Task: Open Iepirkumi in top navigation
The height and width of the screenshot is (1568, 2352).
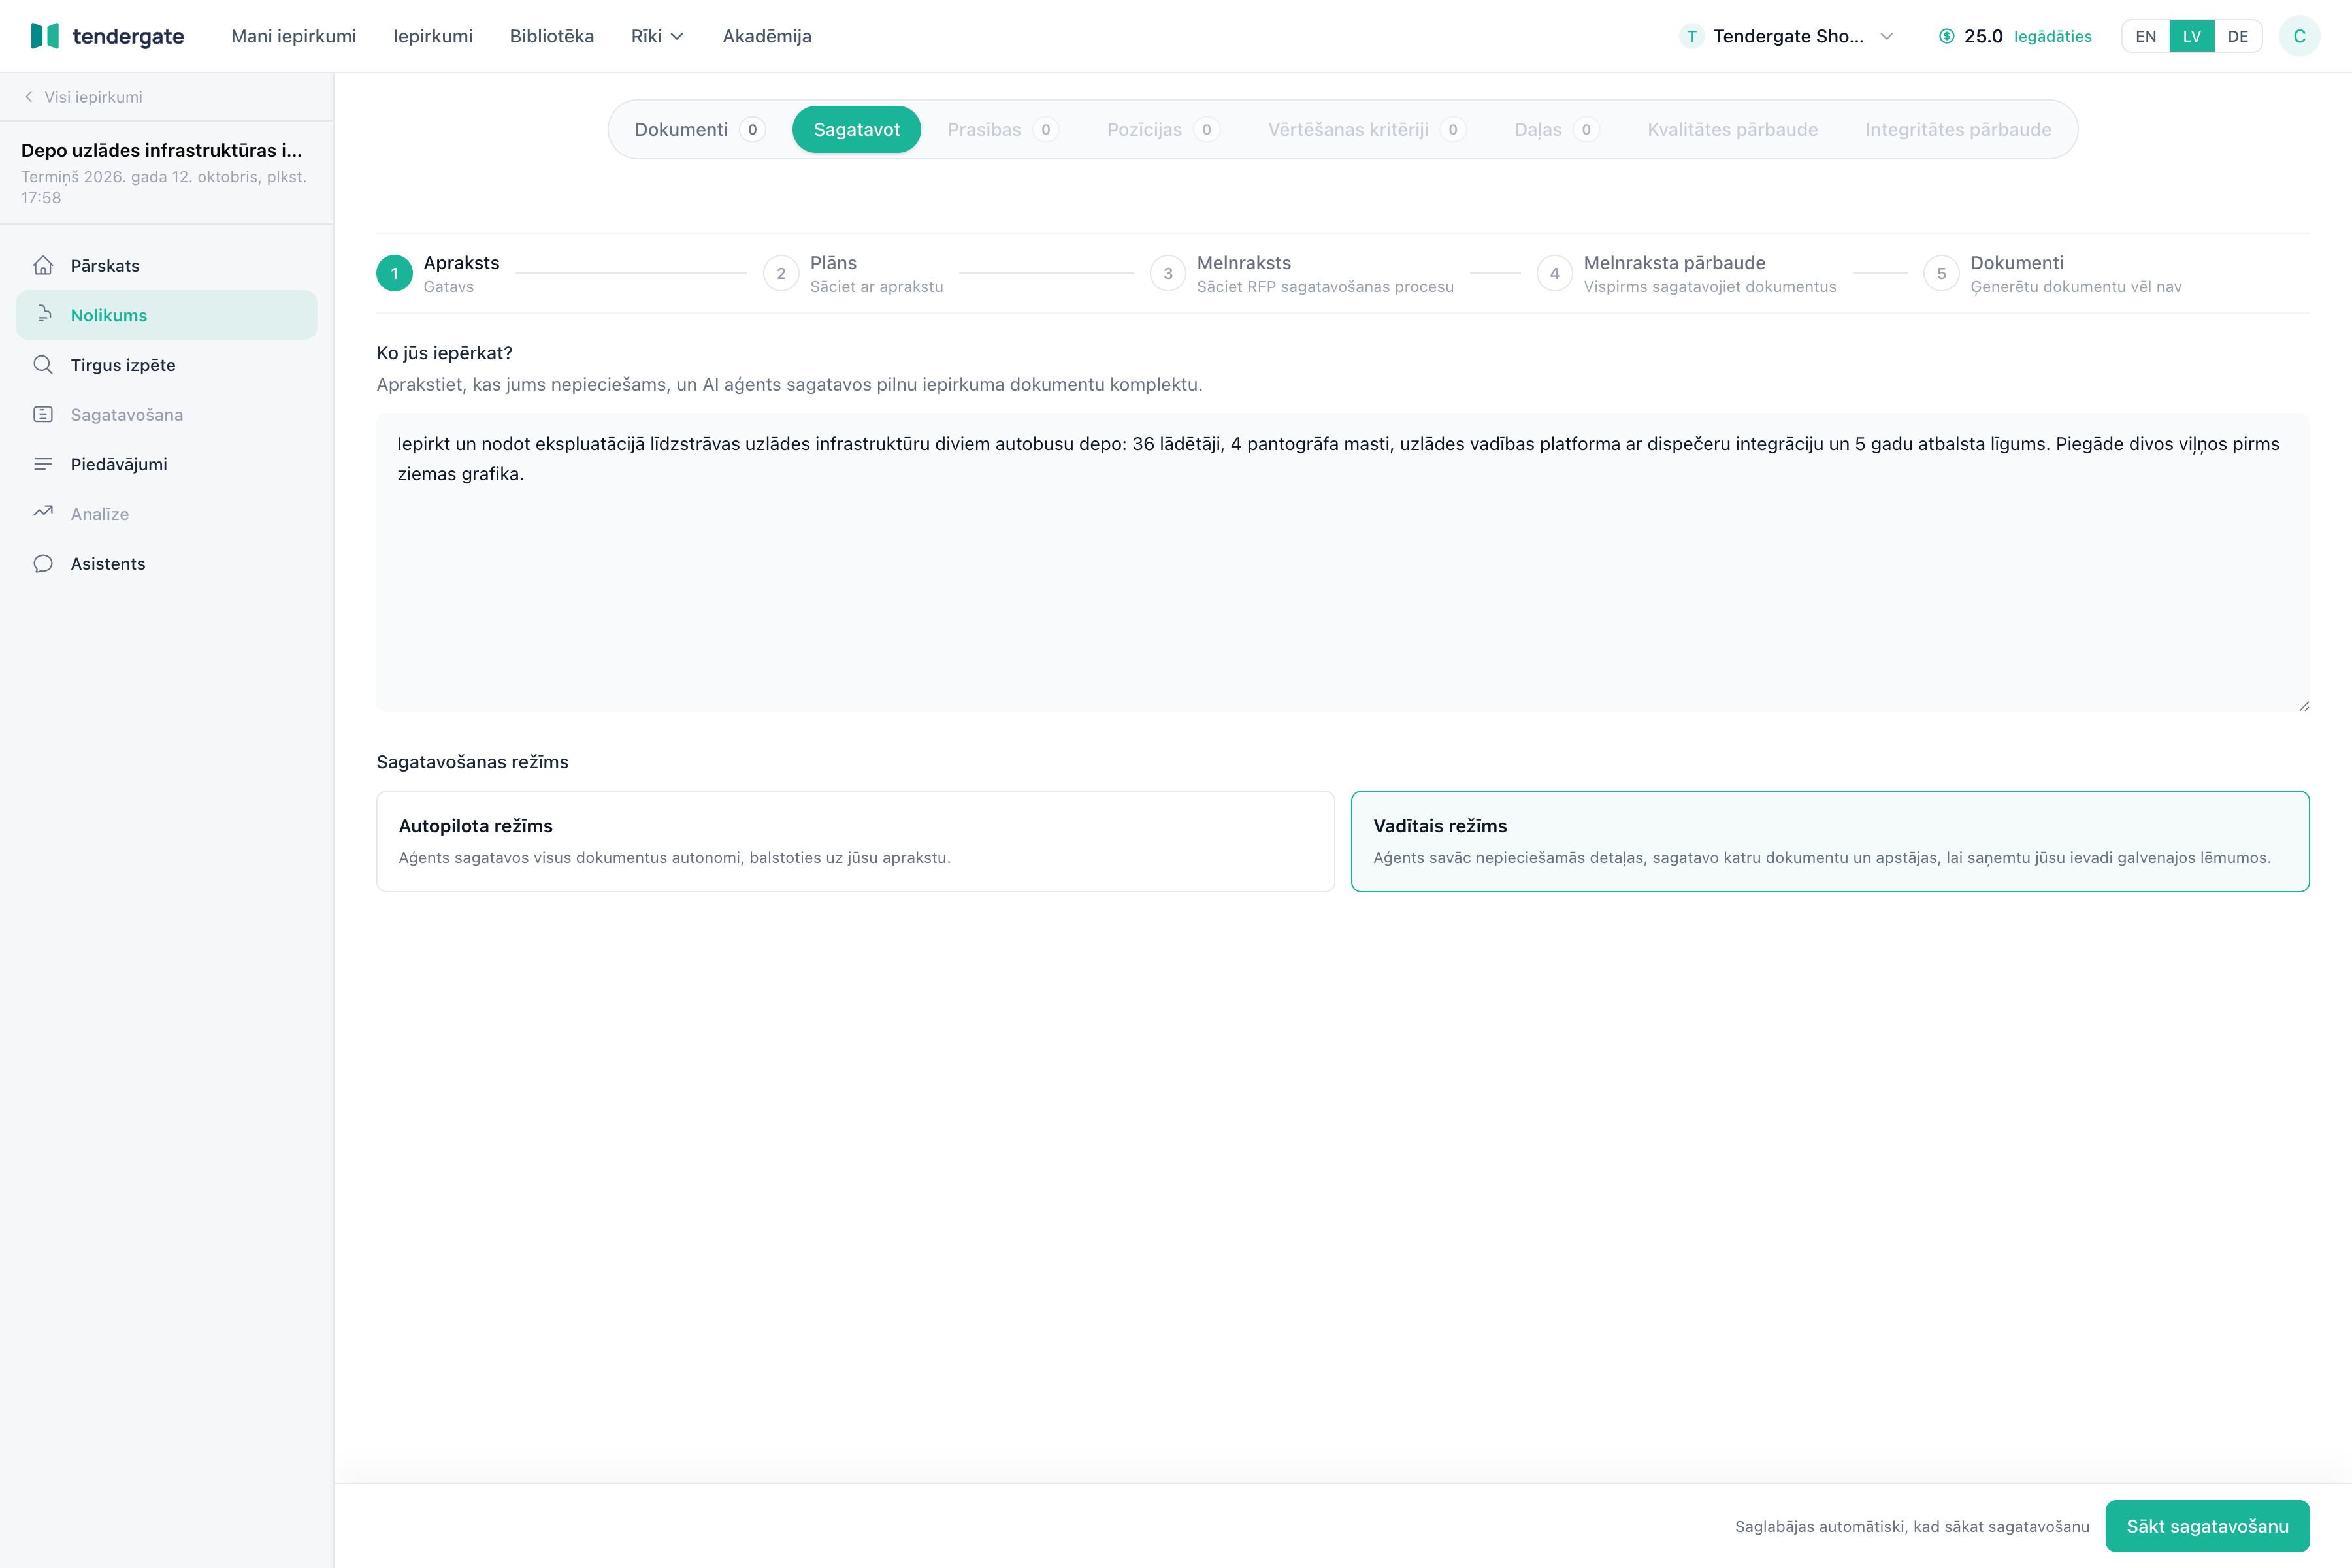Action: pyautogui.click(x=433, y=36)
